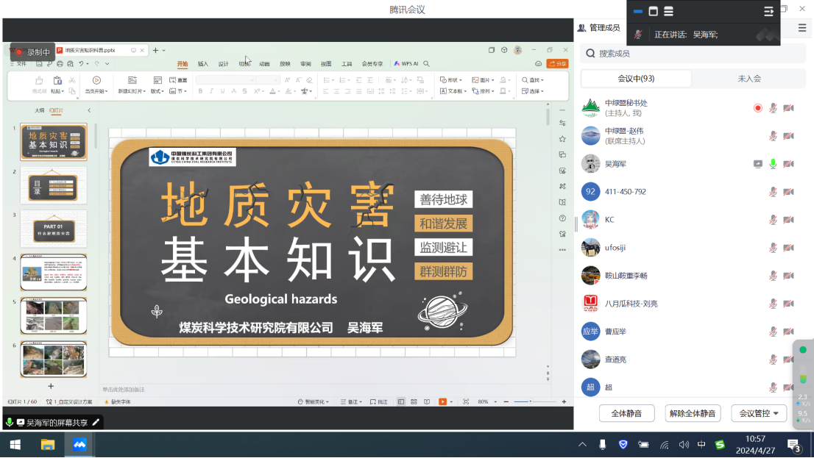The image size is (814, 458).
Task: Click the add slide plus below thumbnails
Action: click(x=51, y=386)
